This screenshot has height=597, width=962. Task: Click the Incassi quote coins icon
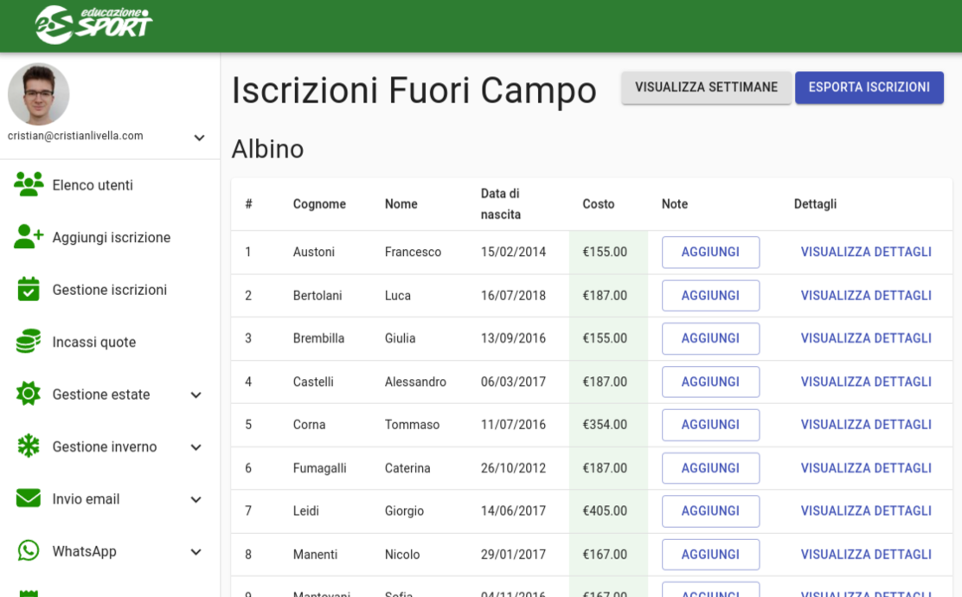tap(29, 342)
